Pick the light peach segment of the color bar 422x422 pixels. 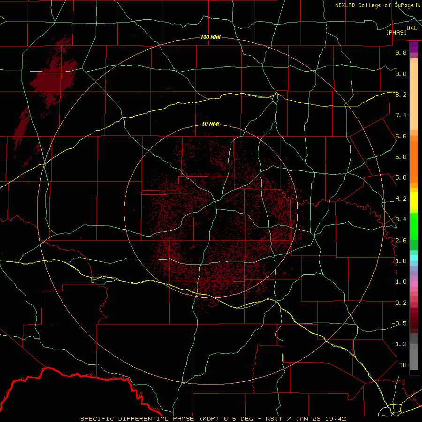pyautogui.click(x=414, y=97)
